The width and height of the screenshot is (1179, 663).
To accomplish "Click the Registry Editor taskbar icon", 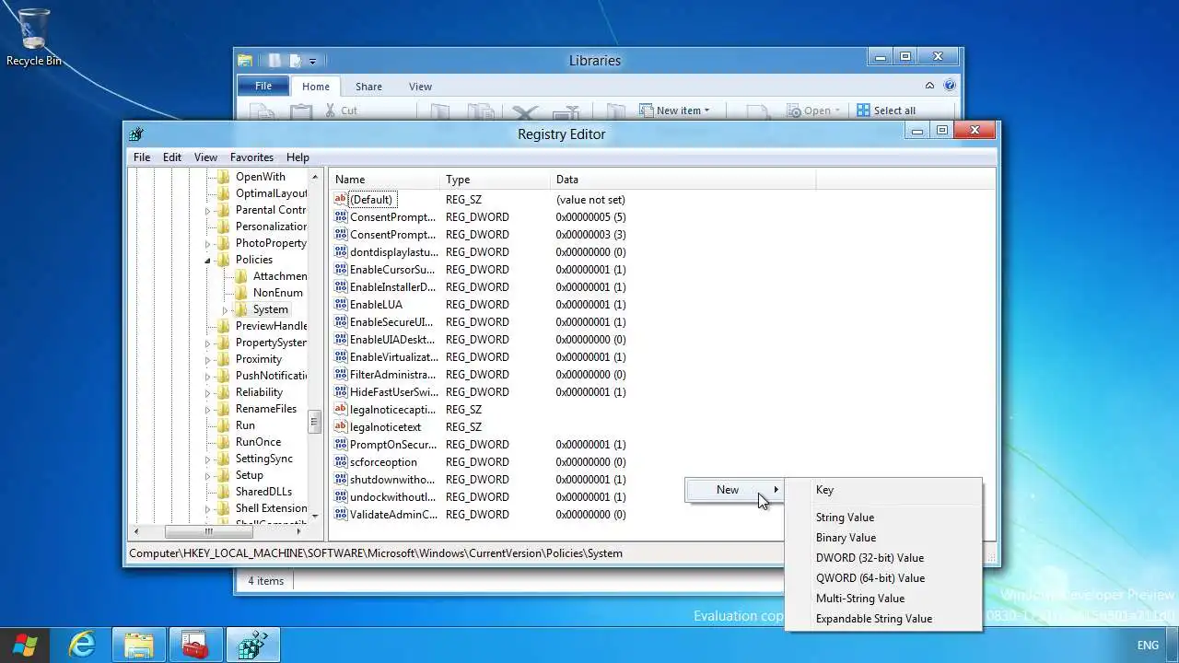I will (x=252, y=646).
